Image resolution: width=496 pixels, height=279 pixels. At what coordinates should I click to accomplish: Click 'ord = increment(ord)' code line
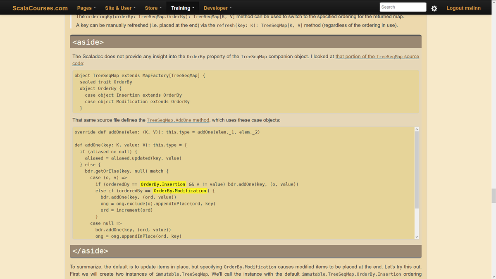(x=126, y=210)
